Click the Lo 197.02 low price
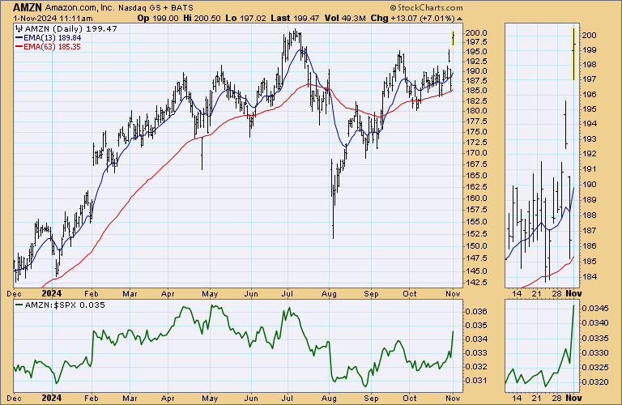Screen dimensions: 622x405 pyautogui.click(x=245, y=19)
